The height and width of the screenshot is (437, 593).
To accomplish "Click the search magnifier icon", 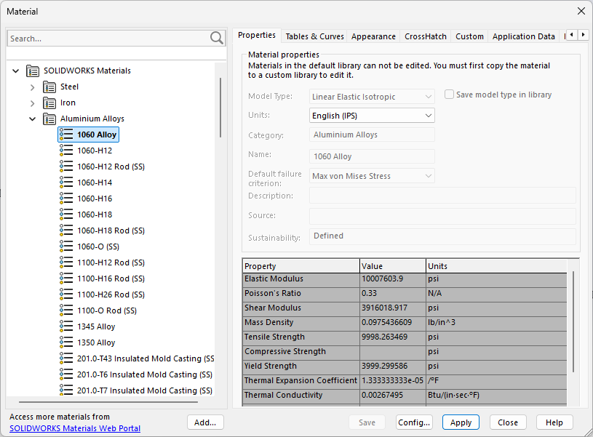I will [217, 38].
